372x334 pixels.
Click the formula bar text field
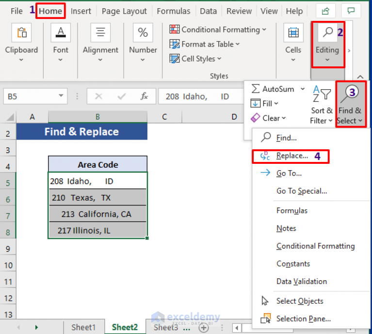201,96
